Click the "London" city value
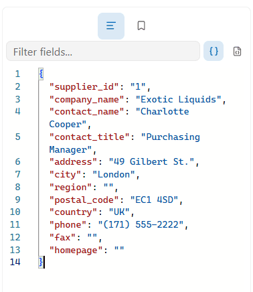The image size is (253, 292). pyautogui.click(x=114, y=174)
